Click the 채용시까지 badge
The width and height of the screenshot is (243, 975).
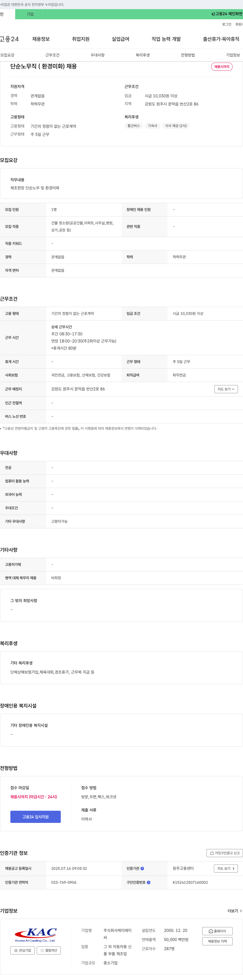point(222,67)
